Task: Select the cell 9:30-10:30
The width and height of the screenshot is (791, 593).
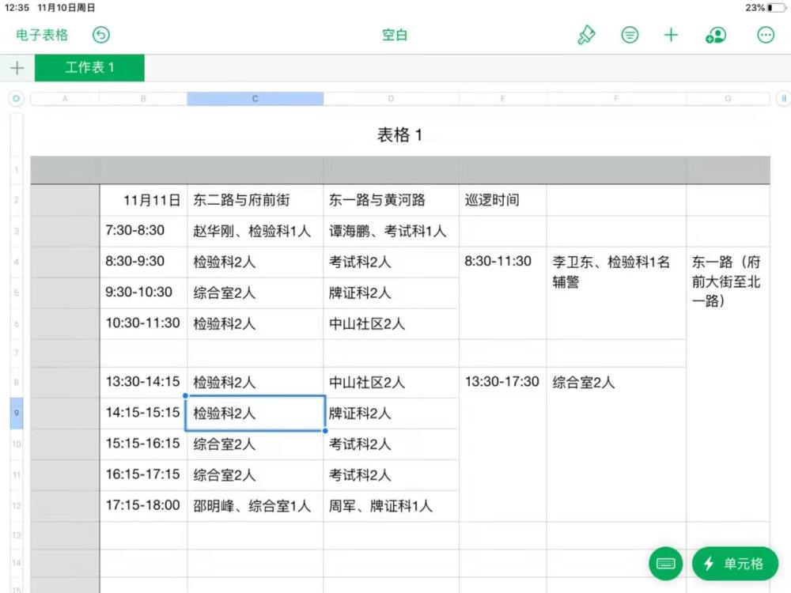Action: [x=143, y=293]
